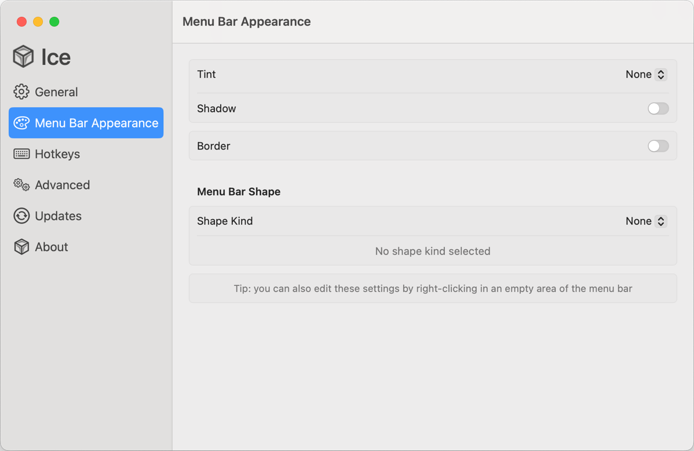The height and width of the screenshot is (451, 694).
Task: Click the gear icon beside General
Action: (x=21, y=92)
